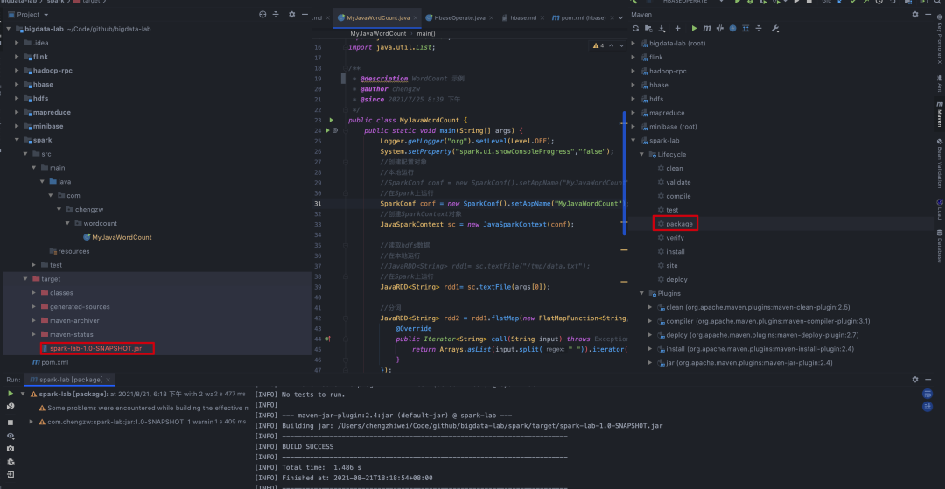Run Maven build green play icon
The image size is (945, 489).
tap(694, 28)
